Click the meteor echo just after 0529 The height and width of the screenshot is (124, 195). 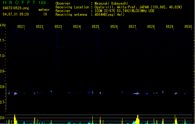pyautogui.click(x=176, y=93)
